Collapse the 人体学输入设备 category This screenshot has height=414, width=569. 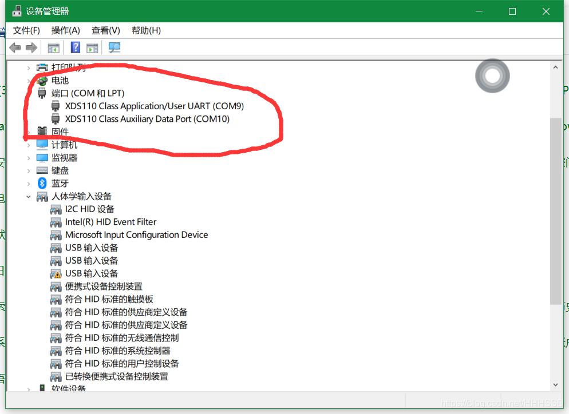[x=28, y=197]
